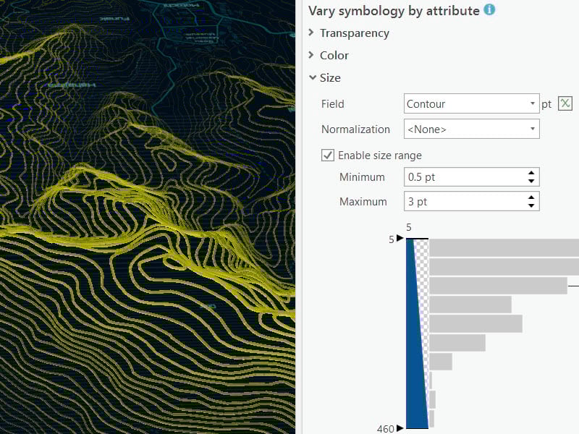Click the Minimum size down arrow
The image size is (579, 434).
pyautogui.click(x=532, y=181)
